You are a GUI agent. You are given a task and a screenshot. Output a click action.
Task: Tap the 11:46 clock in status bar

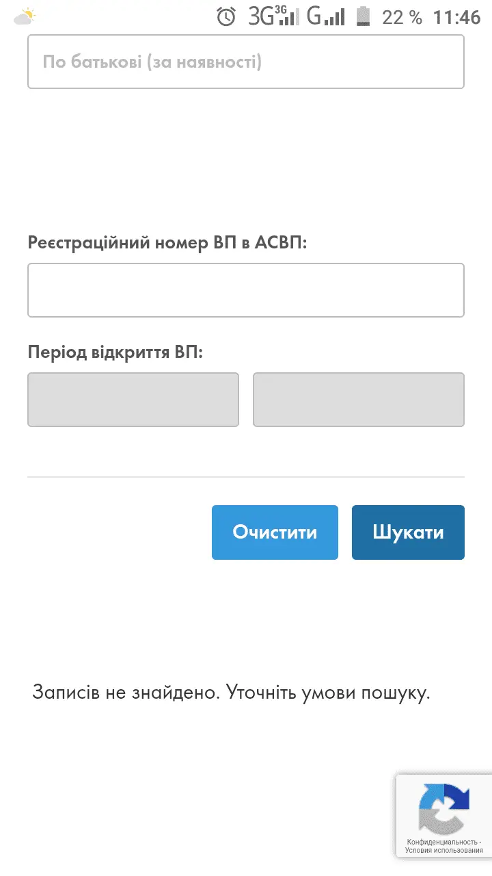click(x=457, y=17)
